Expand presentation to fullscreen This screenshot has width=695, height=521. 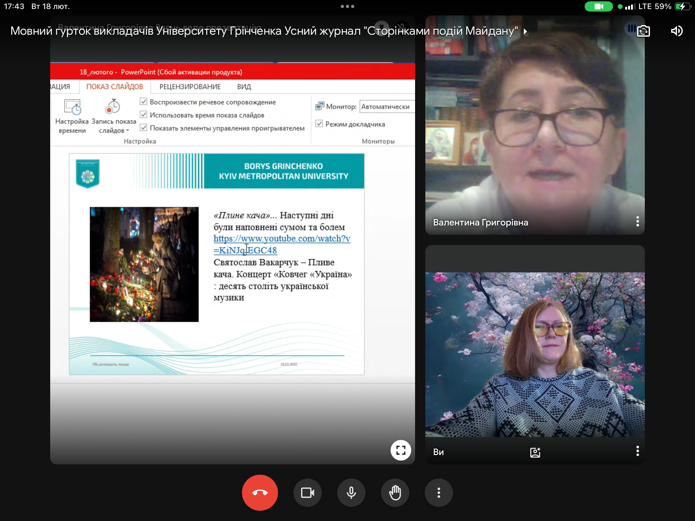[401, 450]
